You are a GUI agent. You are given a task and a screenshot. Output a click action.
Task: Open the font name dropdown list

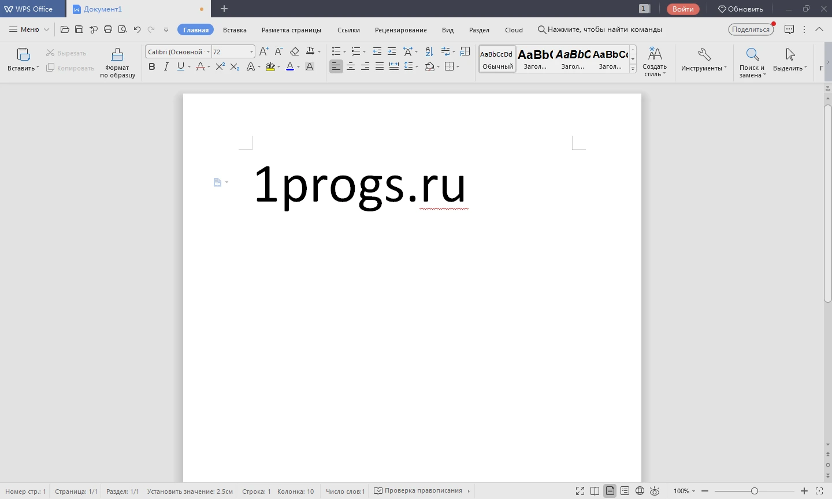[208, 52]
